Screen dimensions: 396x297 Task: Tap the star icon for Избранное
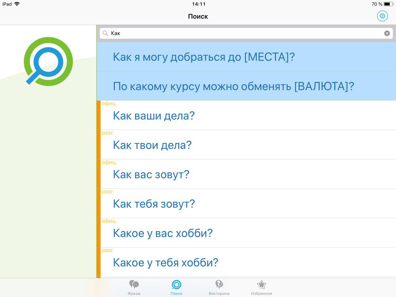point(261,284)
